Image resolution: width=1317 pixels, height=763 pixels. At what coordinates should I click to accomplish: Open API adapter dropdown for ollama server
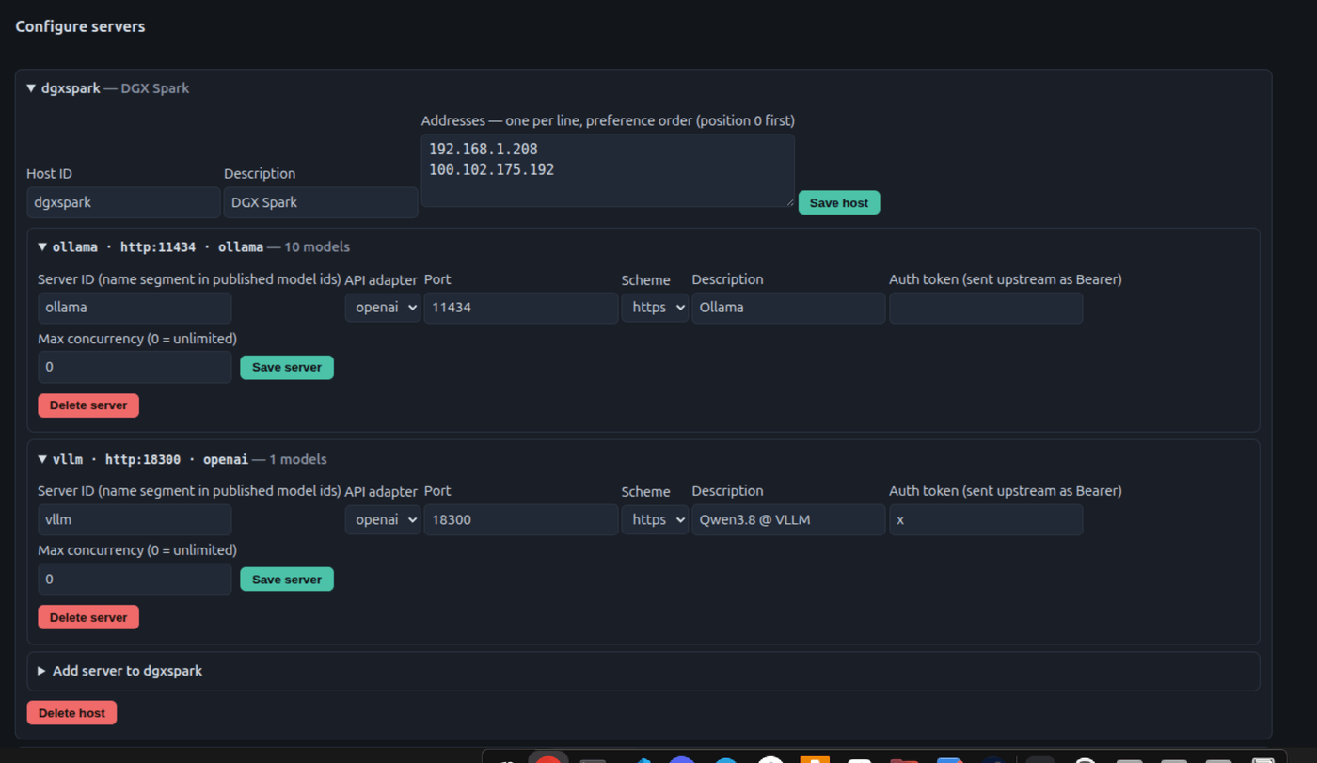382,308
